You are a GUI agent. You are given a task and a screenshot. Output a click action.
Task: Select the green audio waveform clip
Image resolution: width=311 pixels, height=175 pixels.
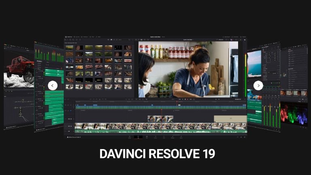(x=161, y=131)
